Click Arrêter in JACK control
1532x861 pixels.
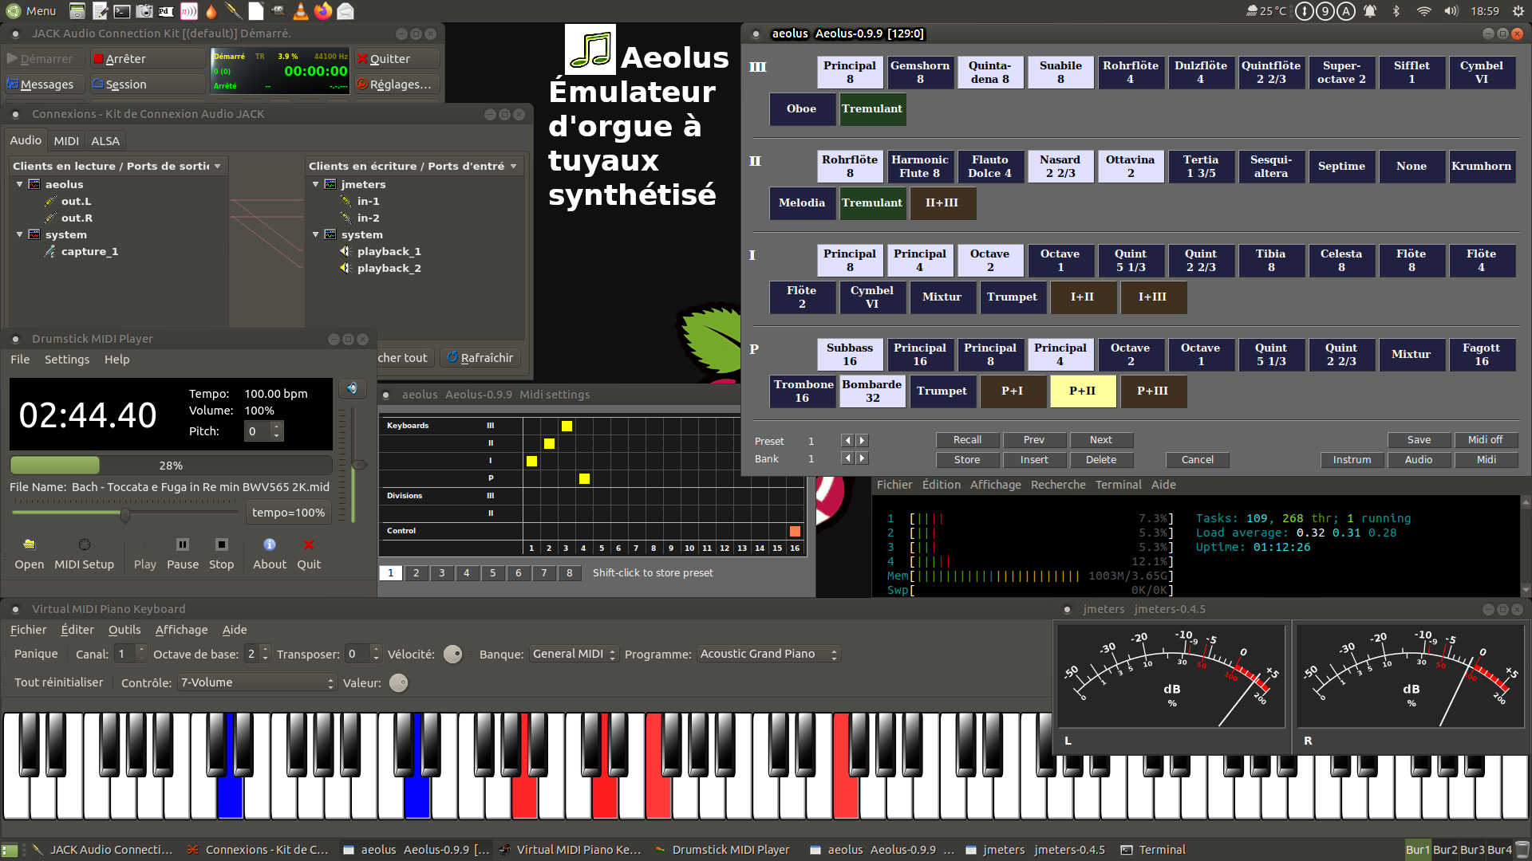point(148,59)
